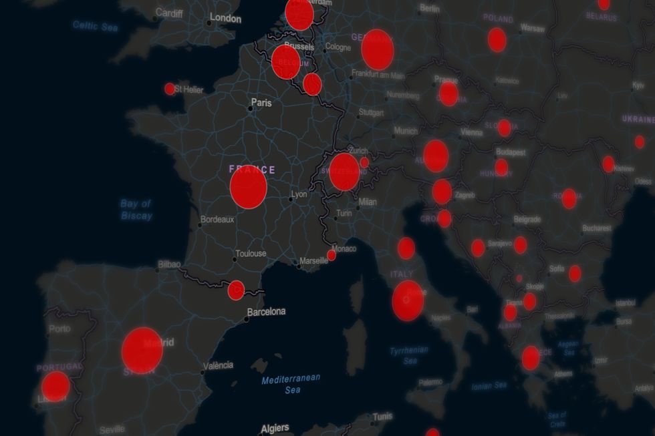Click the red marker on the France-Spain border
655x436 pixels.
pos(236,290)
